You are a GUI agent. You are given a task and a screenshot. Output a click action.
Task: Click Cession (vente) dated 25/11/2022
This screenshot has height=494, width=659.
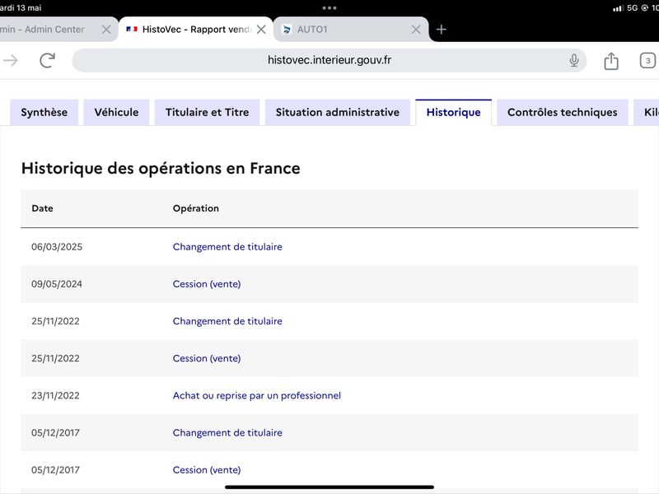tap(207, 358)
